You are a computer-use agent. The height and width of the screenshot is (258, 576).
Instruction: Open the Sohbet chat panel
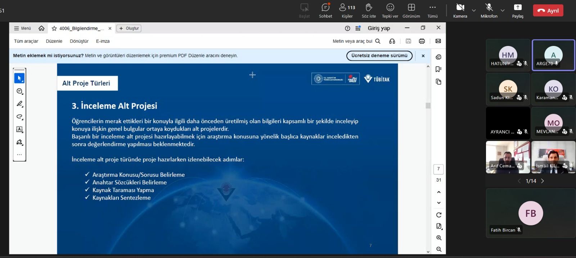tap(325, 10)
